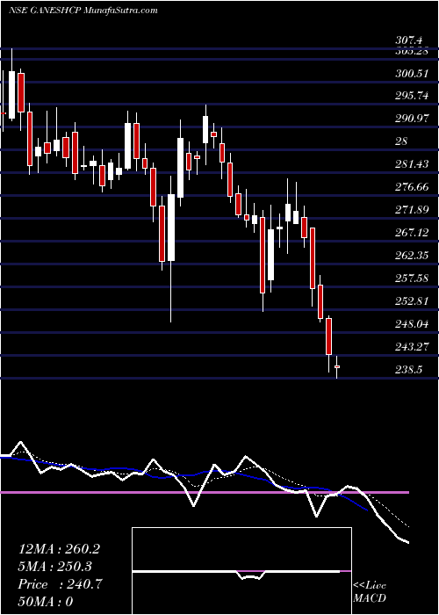This screenshot has width=439, height=615.
Task: Click the MACD histogram dip in the bottom panel
Action: pos(251,575)
